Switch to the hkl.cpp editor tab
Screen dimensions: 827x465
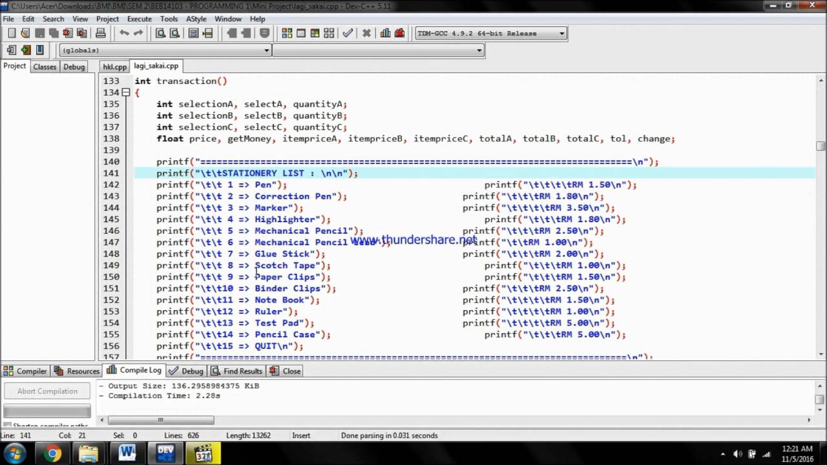(x=115, y=67)
